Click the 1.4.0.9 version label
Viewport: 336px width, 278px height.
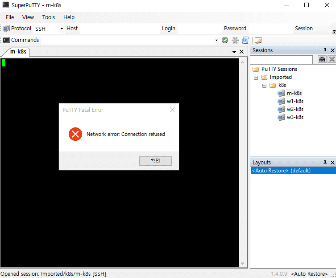tap(279, 274)
